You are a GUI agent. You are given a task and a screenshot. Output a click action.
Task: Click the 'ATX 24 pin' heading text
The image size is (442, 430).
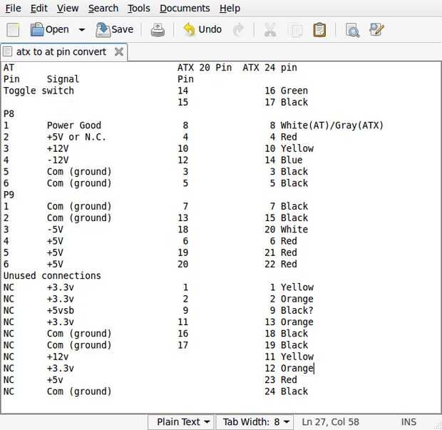(269, 68)
